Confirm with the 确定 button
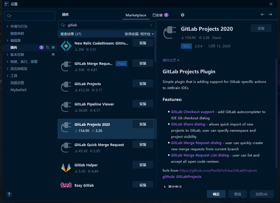 (x=216, y=194)
